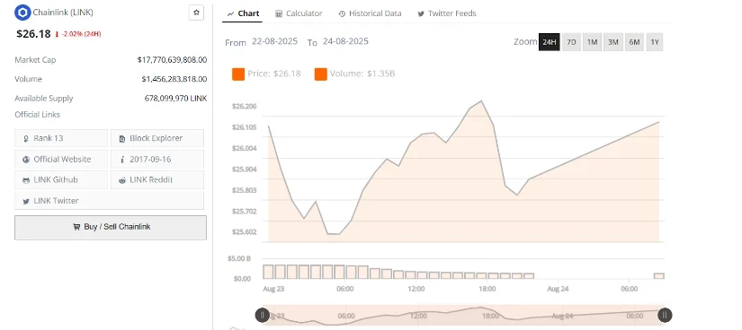This screenshot has width=742, height=330.
Task: Switch to the Twitter Feeds tab
Action: pyautogui.click(x=447, y=13)
